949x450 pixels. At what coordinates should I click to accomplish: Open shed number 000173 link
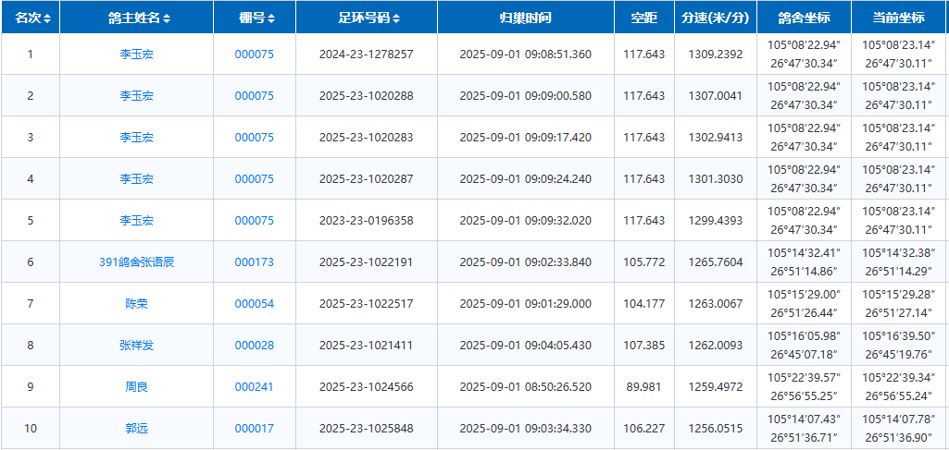[x=254, y=262]
